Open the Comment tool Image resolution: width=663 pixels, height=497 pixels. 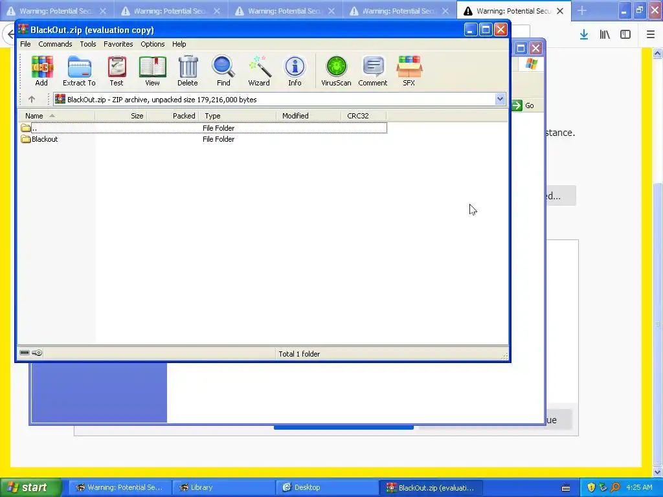click(373, 71)
